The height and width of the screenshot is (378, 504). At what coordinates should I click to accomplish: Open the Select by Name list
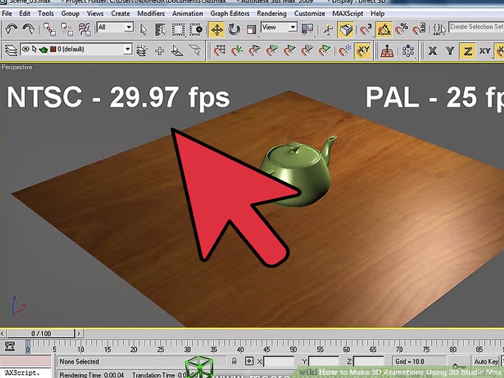coord(161,29)
